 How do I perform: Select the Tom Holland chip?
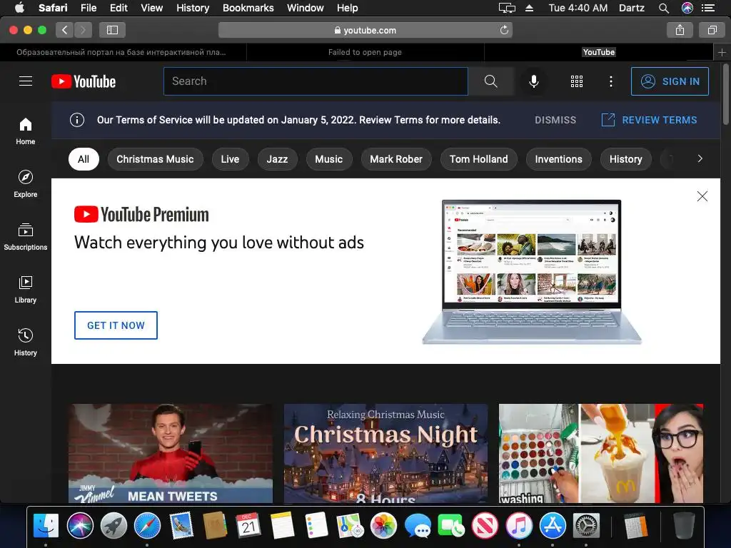[x=479, y=159]
